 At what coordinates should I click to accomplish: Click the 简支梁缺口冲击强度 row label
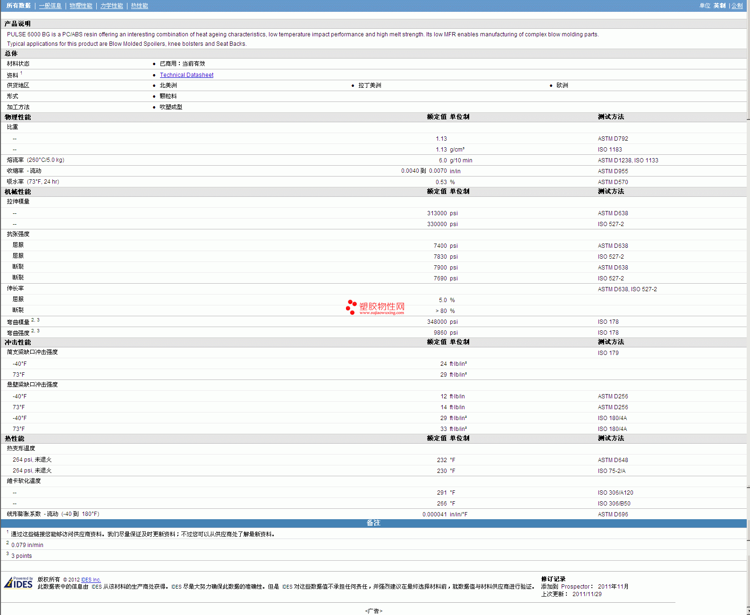[x=32, y=352]
